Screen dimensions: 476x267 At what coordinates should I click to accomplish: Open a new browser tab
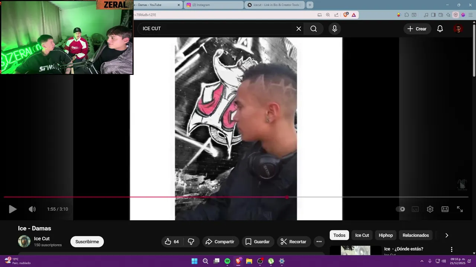pyautogui.click(x=310, y=5)
